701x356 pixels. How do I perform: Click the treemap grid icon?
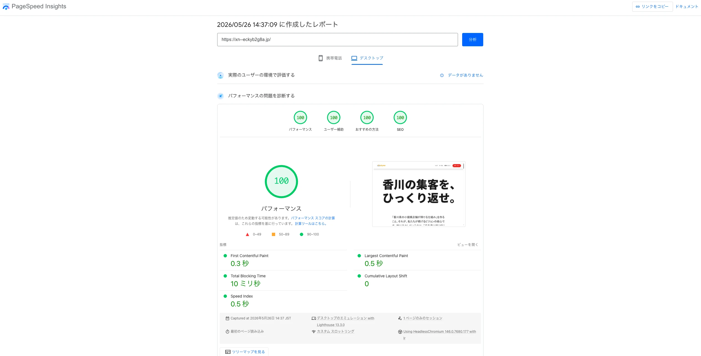tap(228, 352)
